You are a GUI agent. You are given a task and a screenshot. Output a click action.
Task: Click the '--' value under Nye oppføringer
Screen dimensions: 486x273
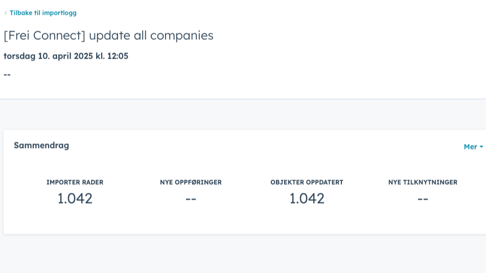(x=191, y=198)
